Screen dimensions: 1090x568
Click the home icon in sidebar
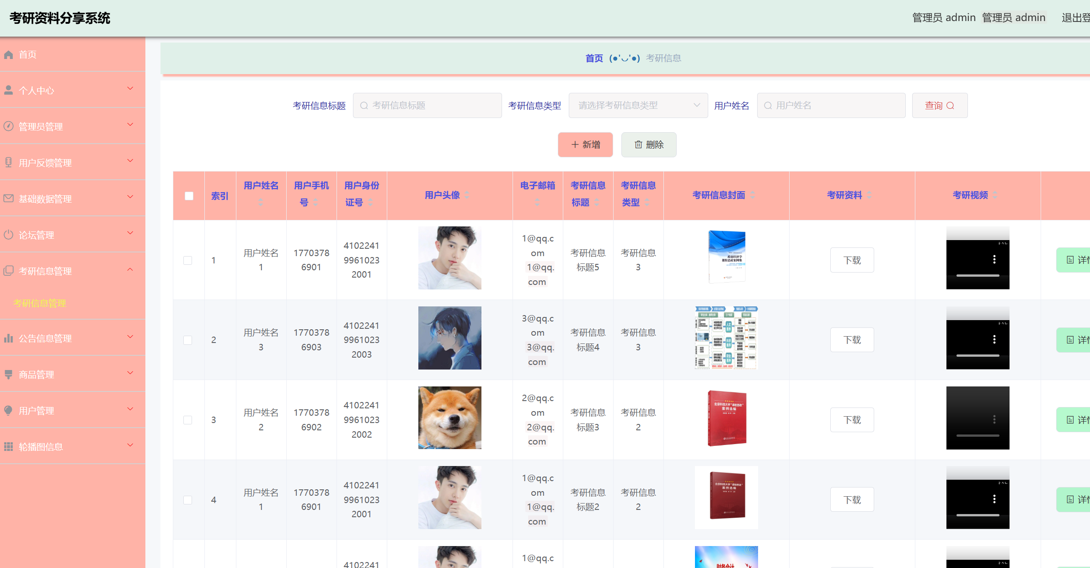click(8, 55)
